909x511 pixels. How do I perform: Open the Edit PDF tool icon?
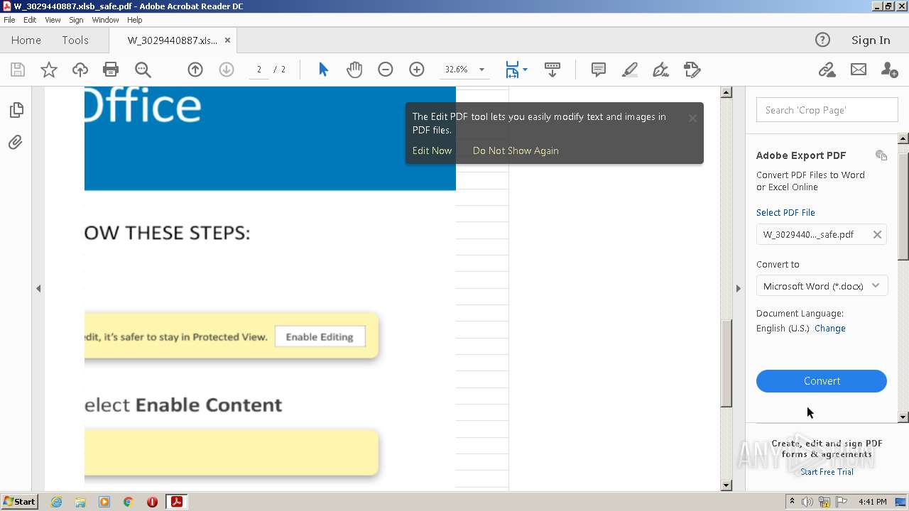692,70
